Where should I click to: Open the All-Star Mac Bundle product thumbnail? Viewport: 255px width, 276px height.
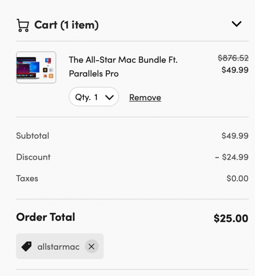click(x=36, y=67)
